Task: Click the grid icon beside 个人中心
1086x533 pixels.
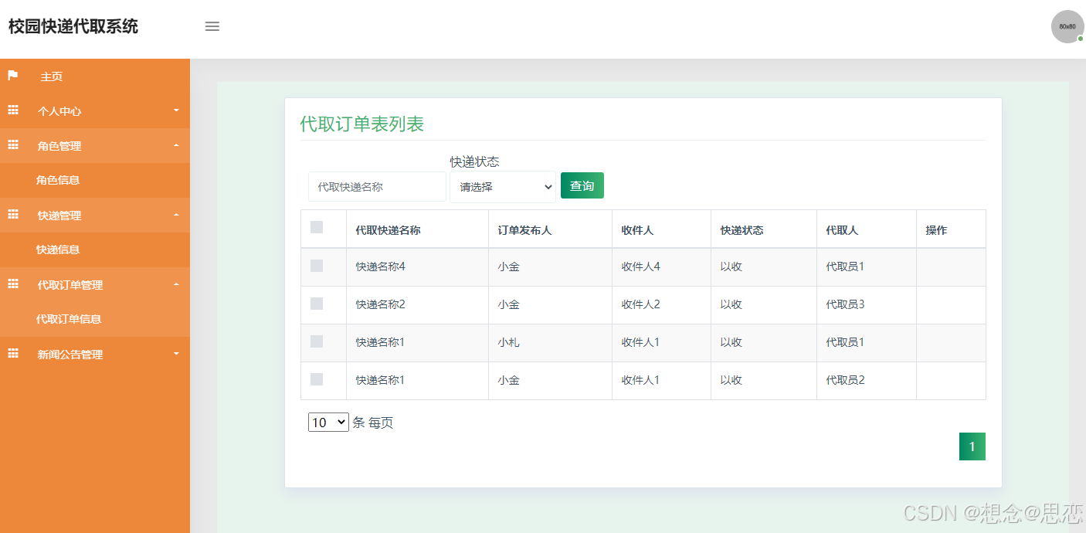Action: coord(13,110)
